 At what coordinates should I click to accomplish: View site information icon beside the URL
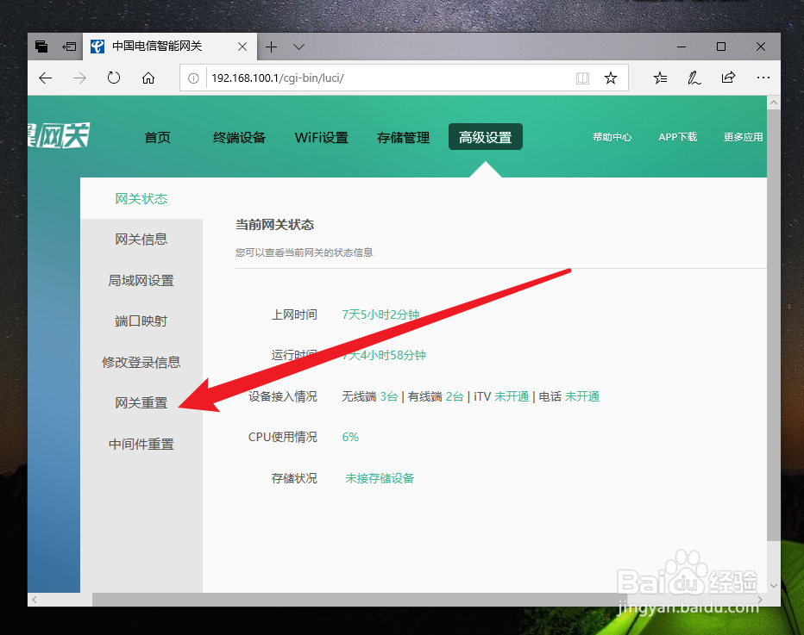196,78
